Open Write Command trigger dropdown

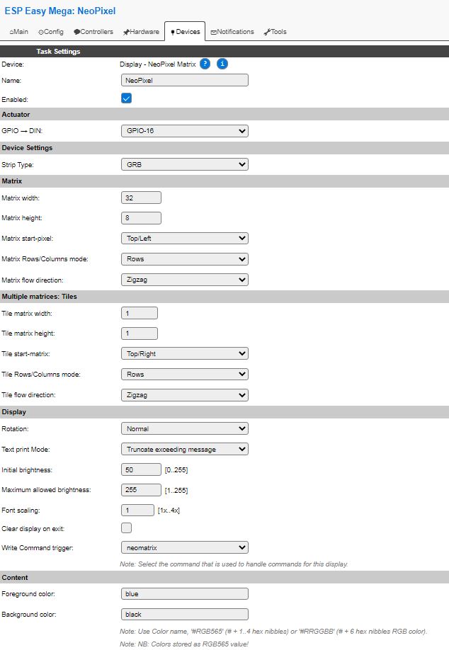185,547
